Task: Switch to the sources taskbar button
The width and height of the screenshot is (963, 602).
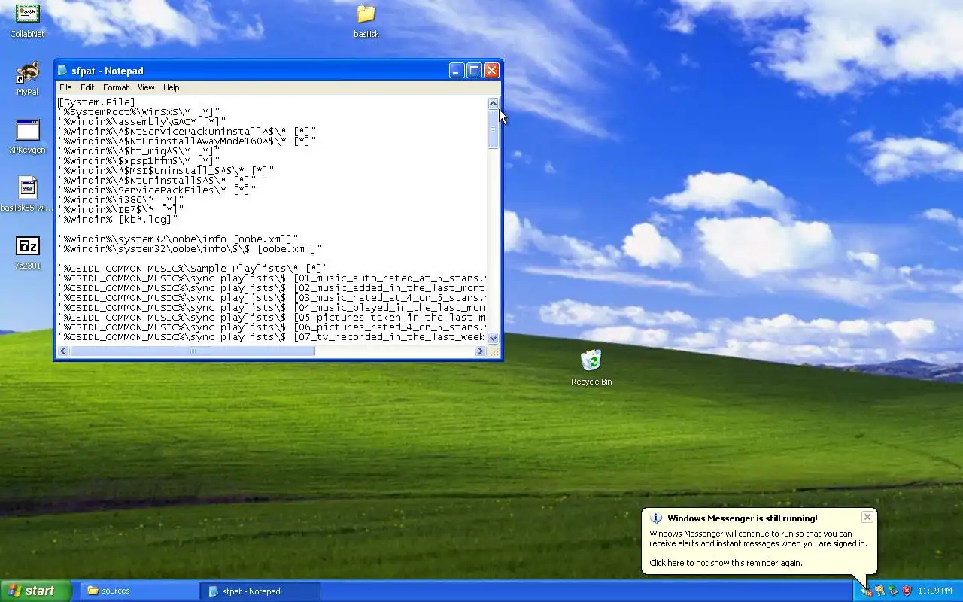Action: pos(140,591)
